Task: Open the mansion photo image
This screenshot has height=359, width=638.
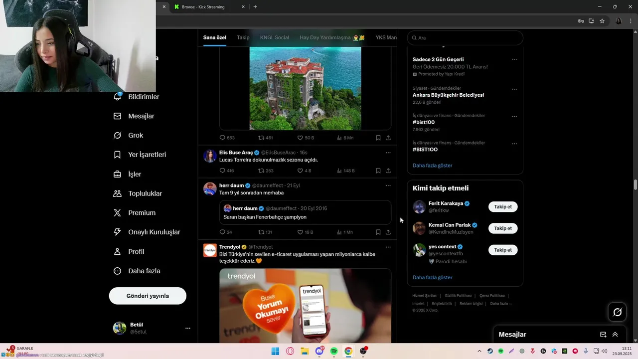Action: tap(306, 88)
